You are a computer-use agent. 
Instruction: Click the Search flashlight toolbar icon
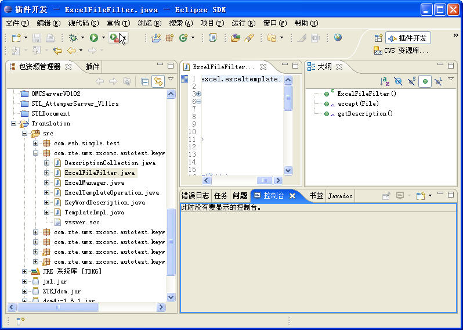coord(249,38)
